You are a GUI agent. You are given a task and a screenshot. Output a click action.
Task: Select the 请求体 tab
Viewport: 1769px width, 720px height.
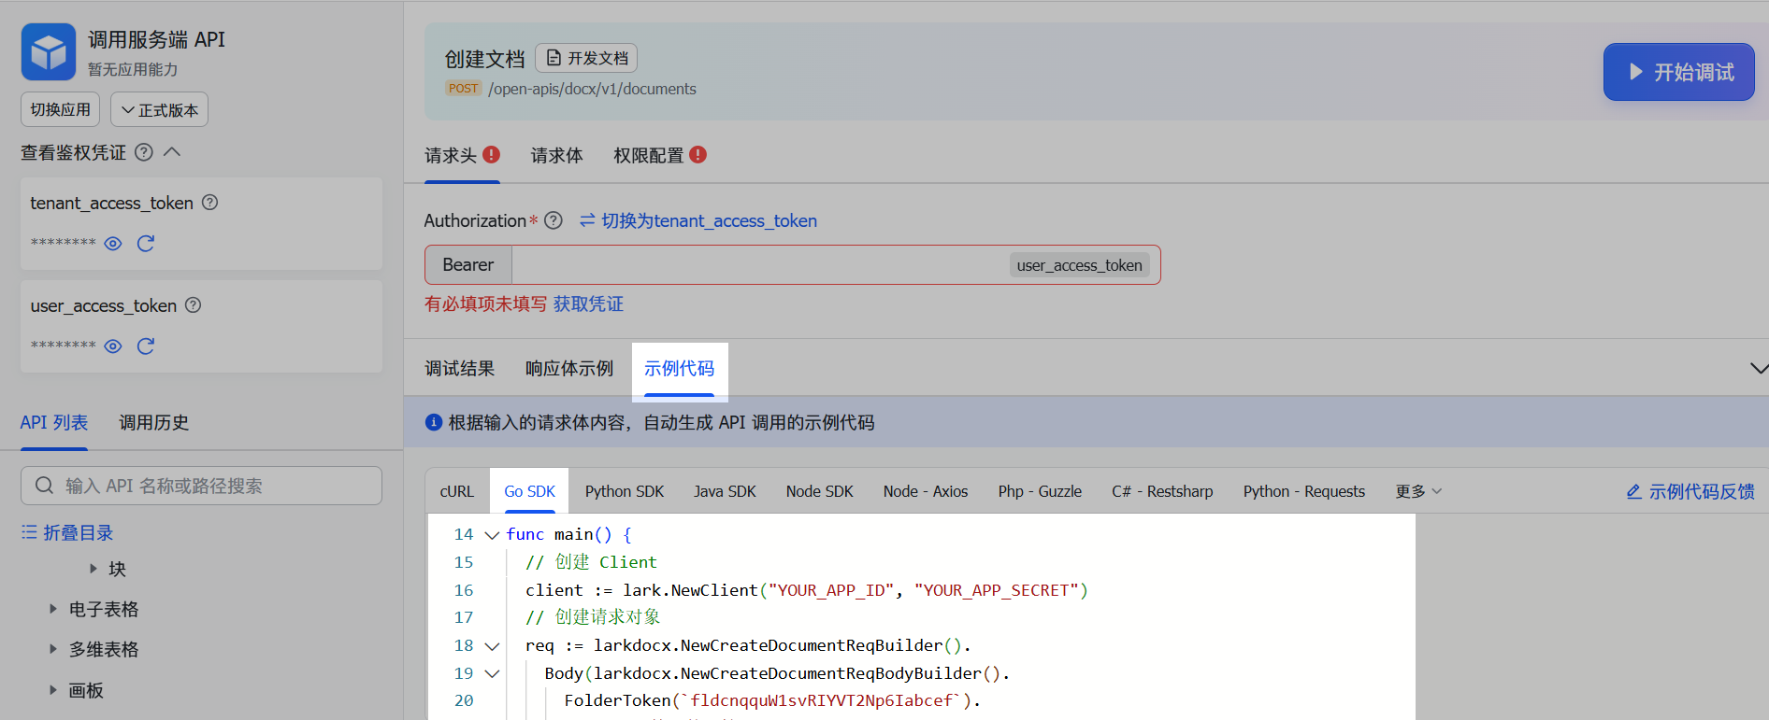[556, 155]
